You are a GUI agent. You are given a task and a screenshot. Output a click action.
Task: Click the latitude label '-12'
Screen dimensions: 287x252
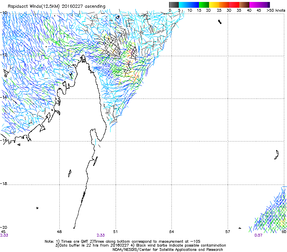pos(4,55)
